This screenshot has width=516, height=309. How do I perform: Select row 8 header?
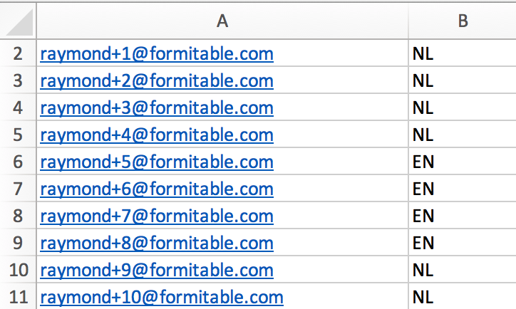click(18, 216)
